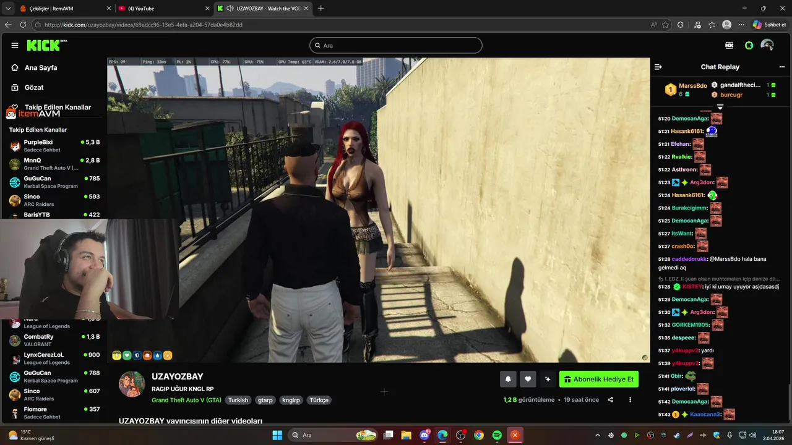Viewport: 792px width, 445px height.
Task: Share the video via share icon
Action: (610, 400)
